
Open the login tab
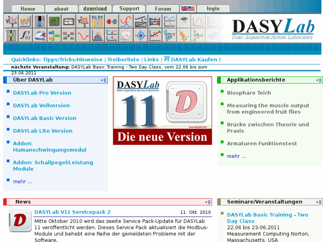[213, 8]
